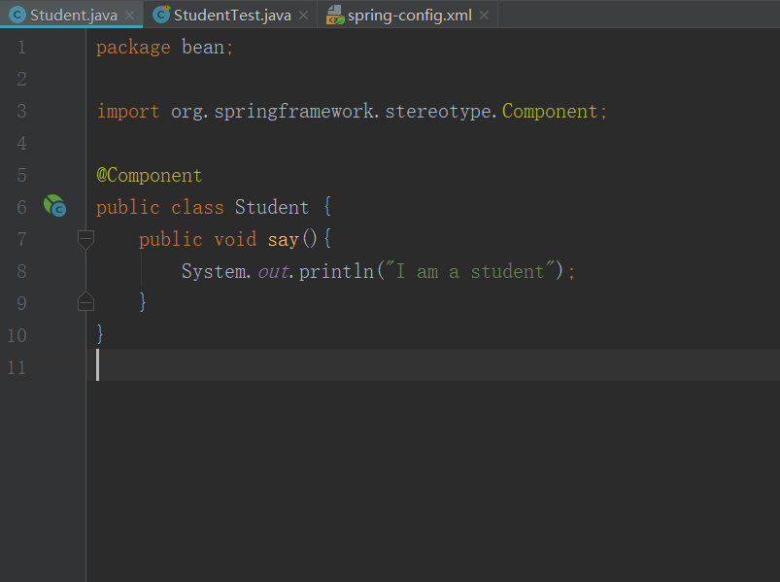Image resolution: width=780 pixels, height=582 pixels.
Task: Click the closing brace on line 10
Action: 100,333
